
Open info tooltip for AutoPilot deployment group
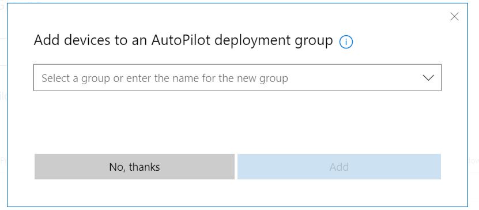346,42
